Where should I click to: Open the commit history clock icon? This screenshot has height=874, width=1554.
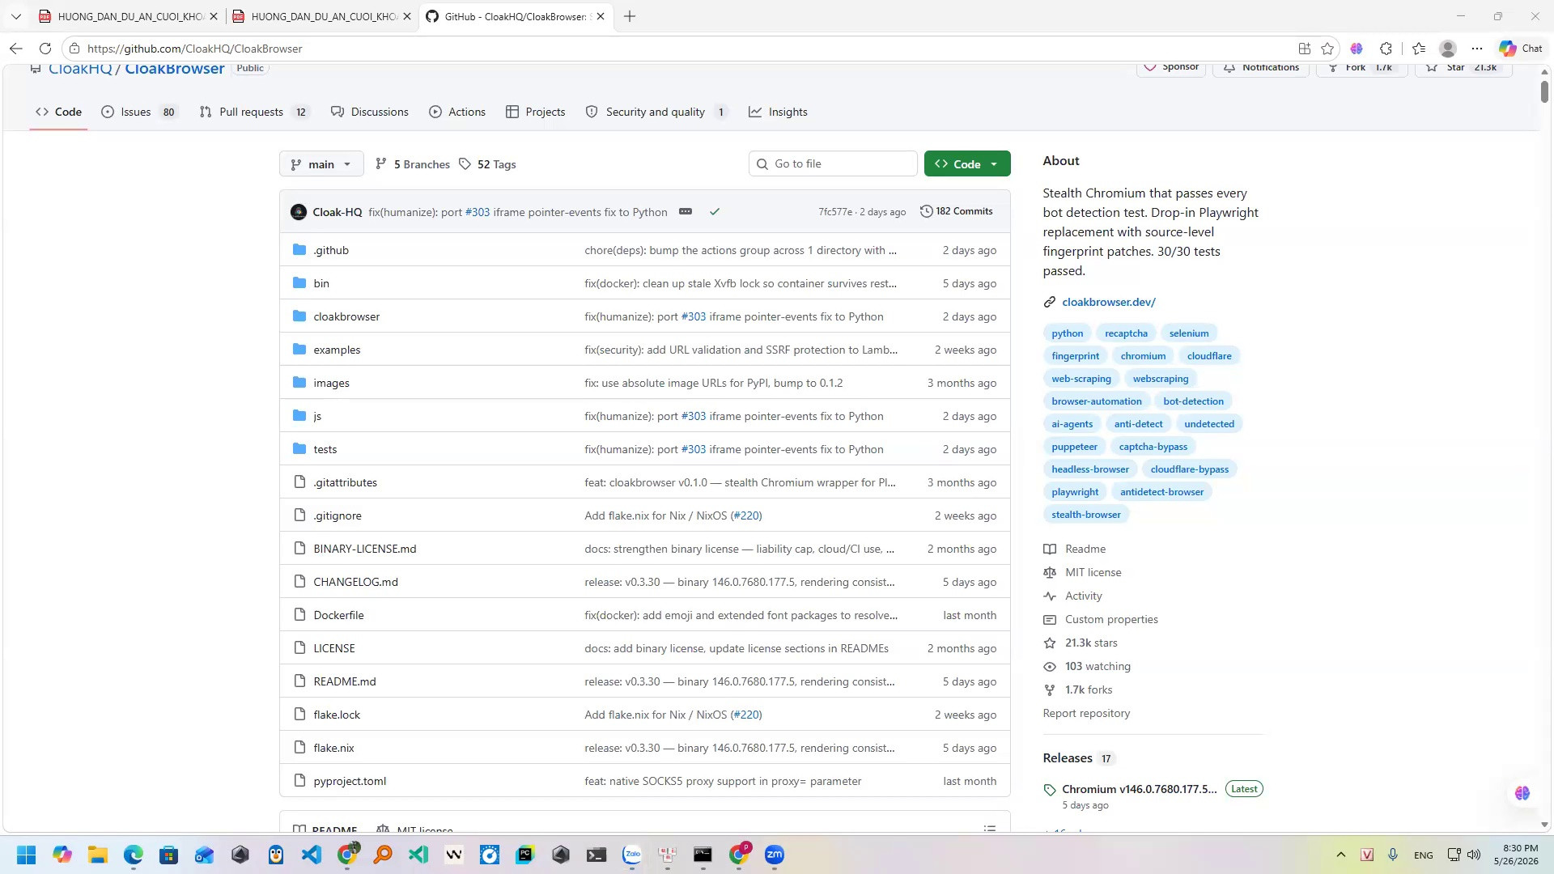927,211
